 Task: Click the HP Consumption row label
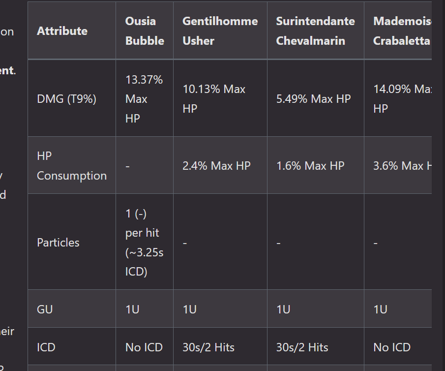point(72,166)
